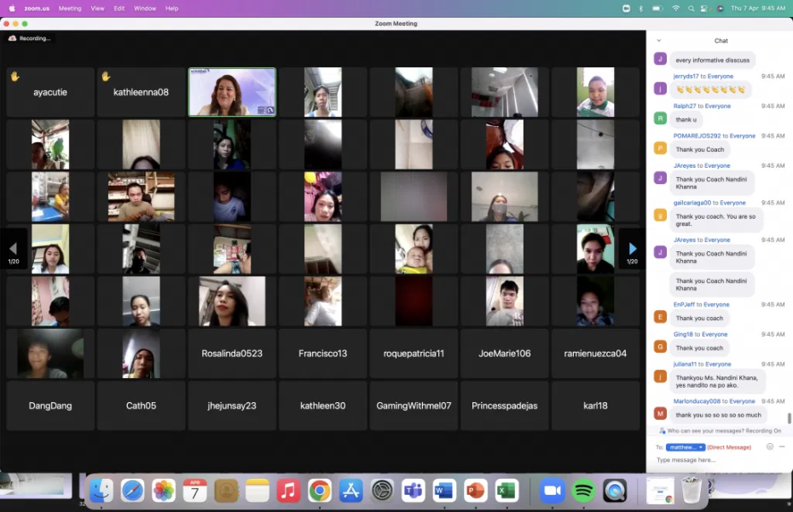793x512 pixels.
Task: Open Zoom app in the dock
Action: tap(553, 490)
